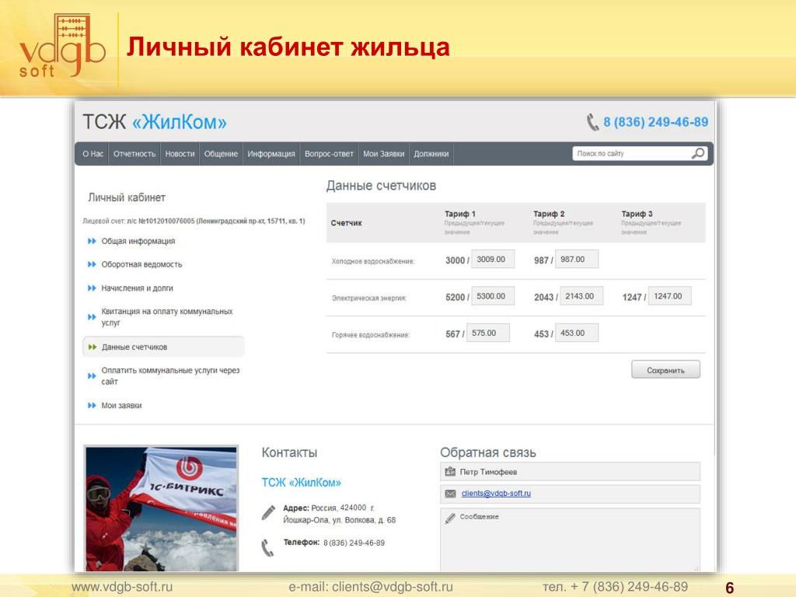Click pencil icon next to Адрес
The image size is (796, 597).
[x=268, y=512]
